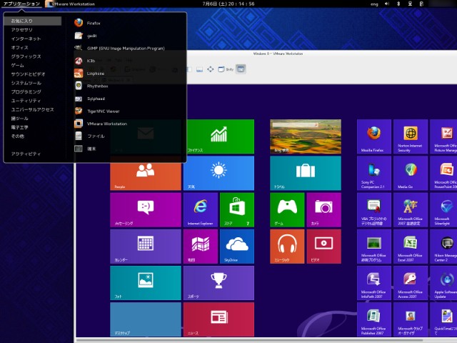Select ユニバーサルアクセス category

pos(32,109)
